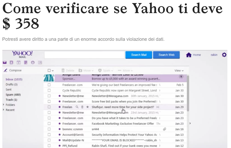Click the Delete label in toolbar

point(70,71)
